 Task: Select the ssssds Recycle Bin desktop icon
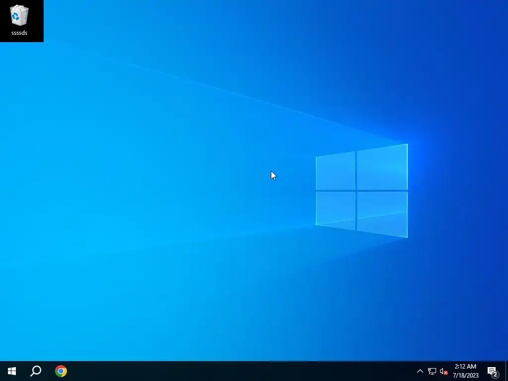pos(19,20)
